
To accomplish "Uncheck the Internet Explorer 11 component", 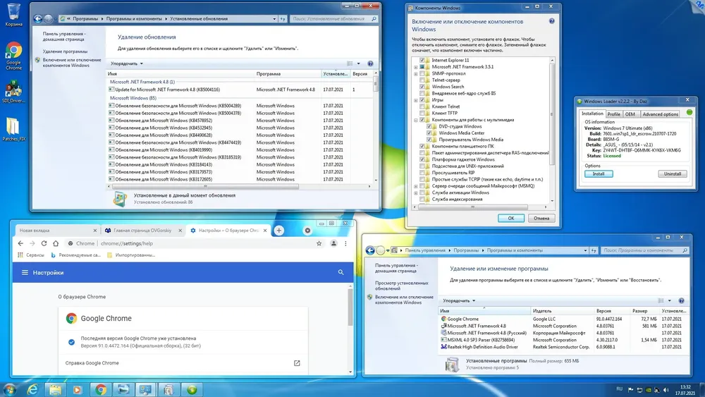I will 422,60.
